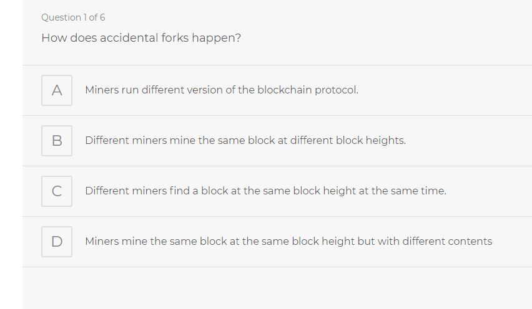Image resolution: width=532 pixels, height=309 pixels.
Task: Choose the letter C answer box
Action: pyautogui.click(x=57, y=191)
